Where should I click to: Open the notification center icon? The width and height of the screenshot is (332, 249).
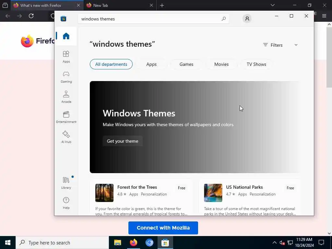(x=321, y=243)
